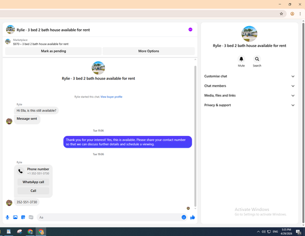305x236 pixels.
Task: Open the emoji picker in message box
Action: [x=184, y=217]
